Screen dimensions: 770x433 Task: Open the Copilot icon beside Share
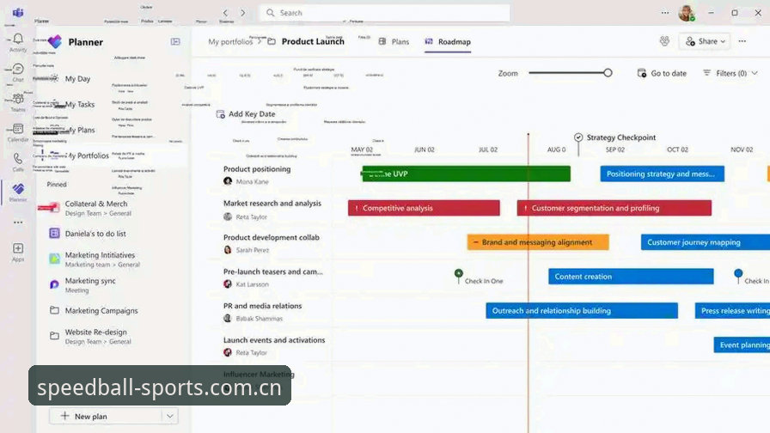664,41
